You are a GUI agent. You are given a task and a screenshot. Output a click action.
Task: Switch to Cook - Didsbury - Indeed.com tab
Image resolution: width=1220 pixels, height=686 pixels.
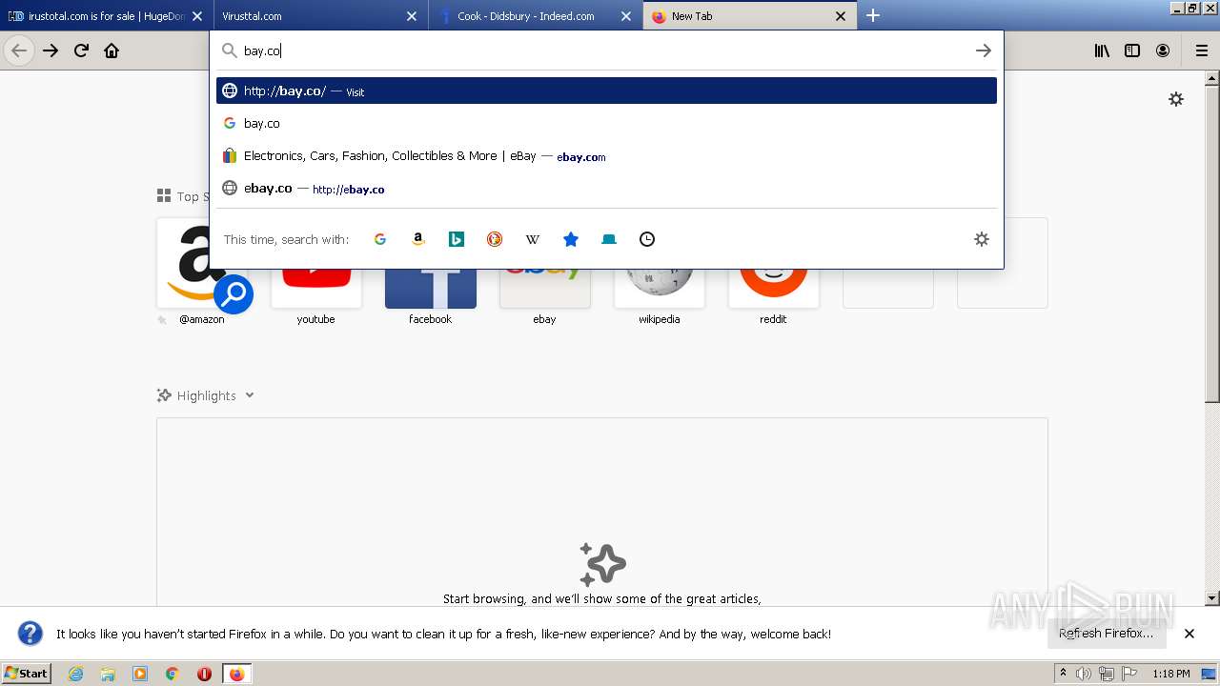pos(535,16)
